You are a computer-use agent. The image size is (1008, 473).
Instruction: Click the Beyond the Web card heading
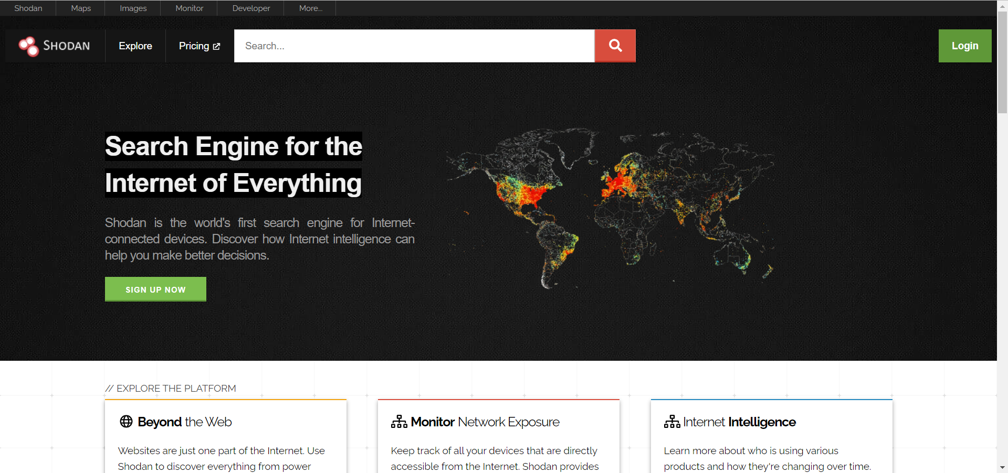click(184, 422)
